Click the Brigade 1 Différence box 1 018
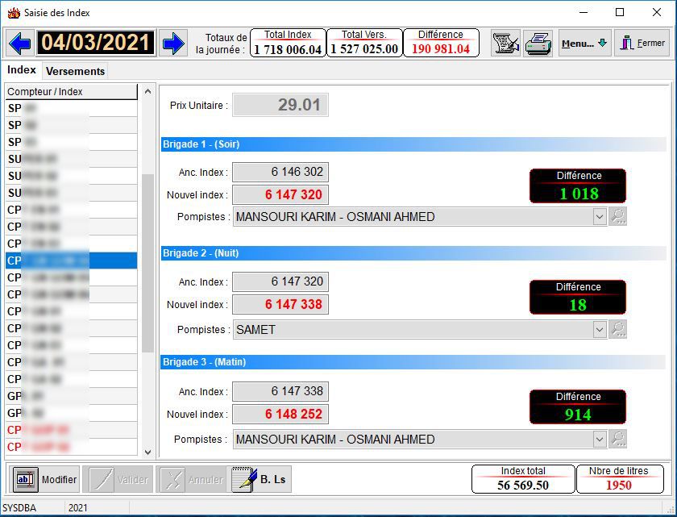 pos(578,186)
